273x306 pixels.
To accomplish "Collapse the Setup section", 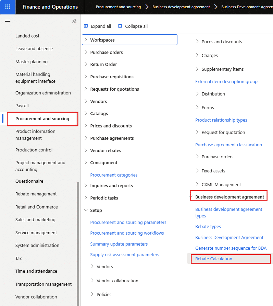I will [86, 210].
